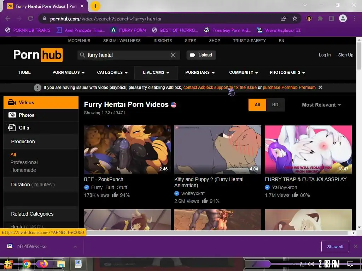
Task: Click verified badge beside YaBoyGron
Action: click(267, 187)
